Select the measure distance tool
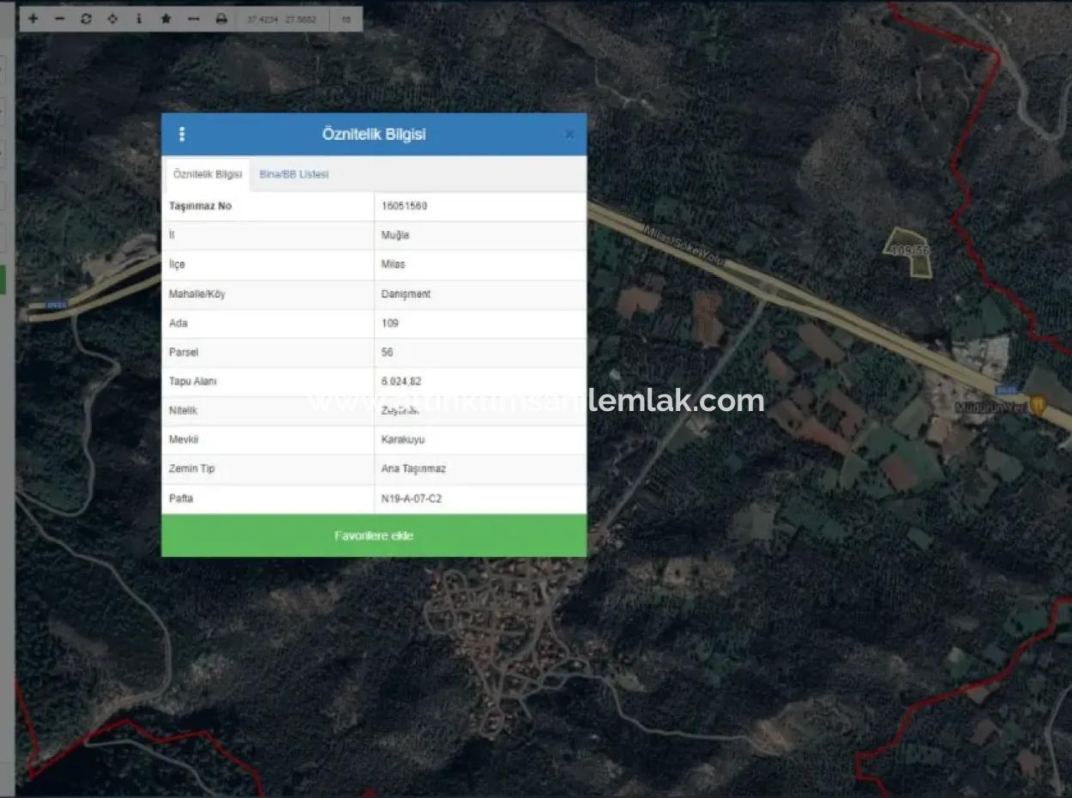Viewport: 1072px width, 798px height. [193, 18]
